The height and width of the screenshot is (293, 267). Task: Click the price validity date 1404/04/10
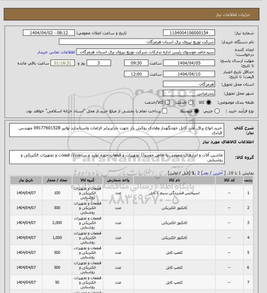pos(189,74)
